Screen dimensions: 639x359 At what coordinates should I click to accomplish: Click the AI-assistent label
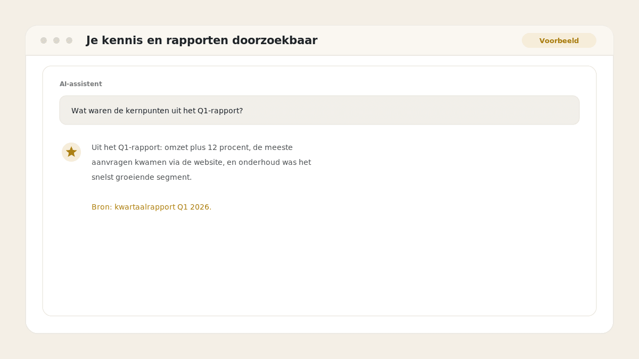click(x=81, y=84)
